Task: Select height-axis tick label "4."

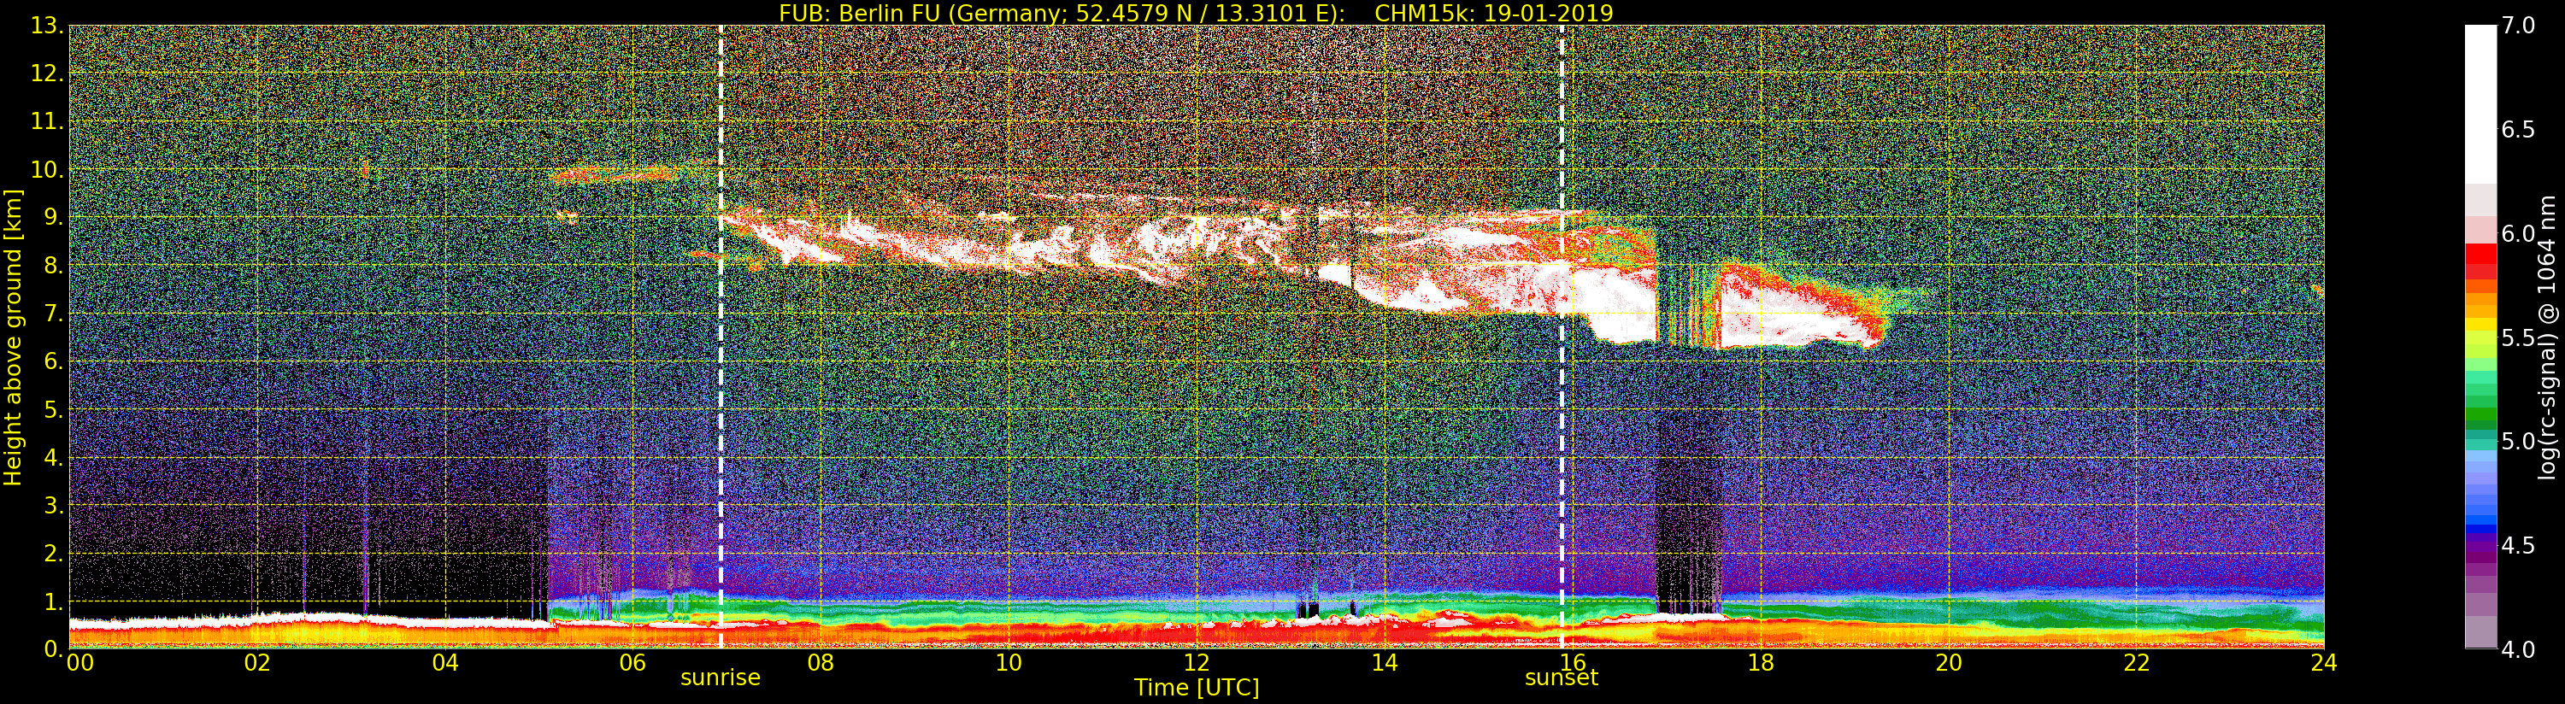Action: pos(54,457)
